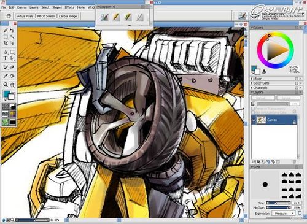The height and width of the screenshot is (224, 307).
Task: Select the Layer Adjuster tool
Action: coord(12,31)
